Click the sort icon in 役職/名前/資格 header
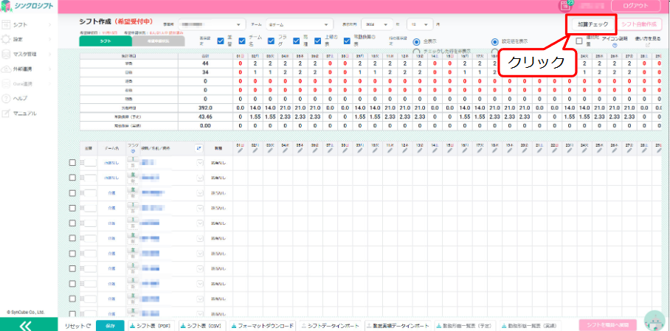 (198, 147)
